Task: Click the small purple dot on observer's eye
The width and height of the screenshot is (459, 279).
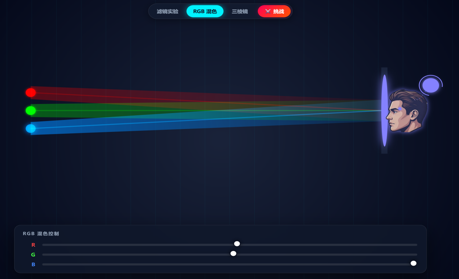Action: [399, 109]
